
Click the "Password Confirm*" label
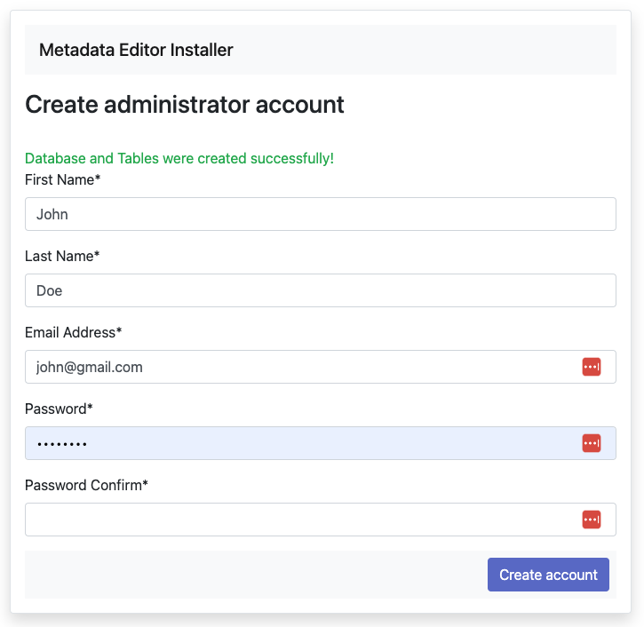tap(86, 486)
